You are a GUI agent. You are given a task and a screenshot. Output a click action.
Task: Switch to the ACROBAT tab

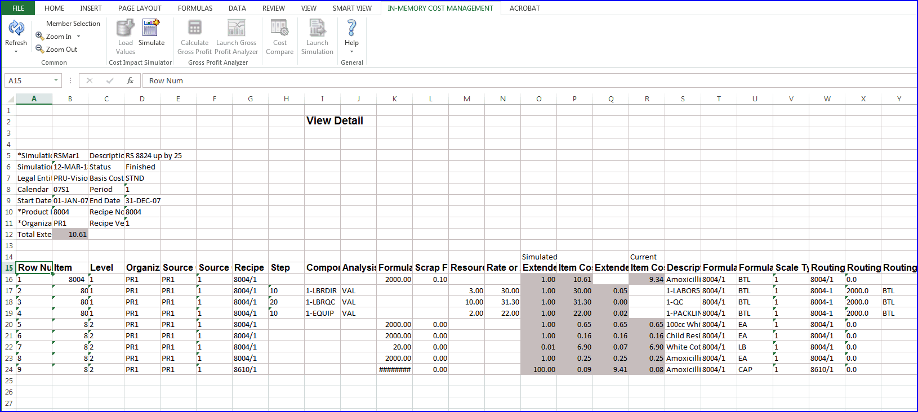(524, 8)
